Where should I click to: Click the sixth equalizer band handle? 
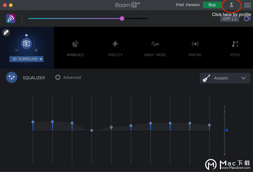(131, 126)
